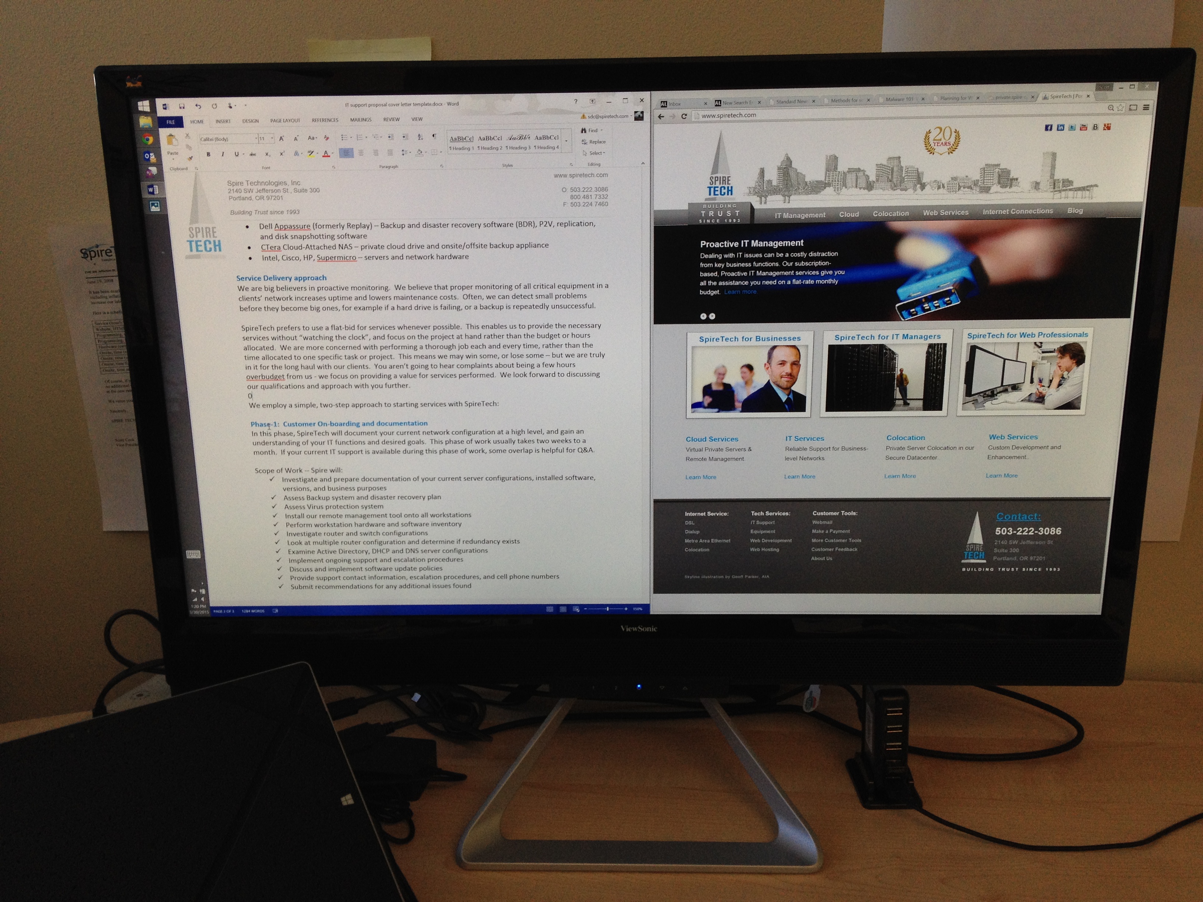The image size is (1203, 902).
Task: Select the Format Painter brush icon
Action: coord(190,159)
